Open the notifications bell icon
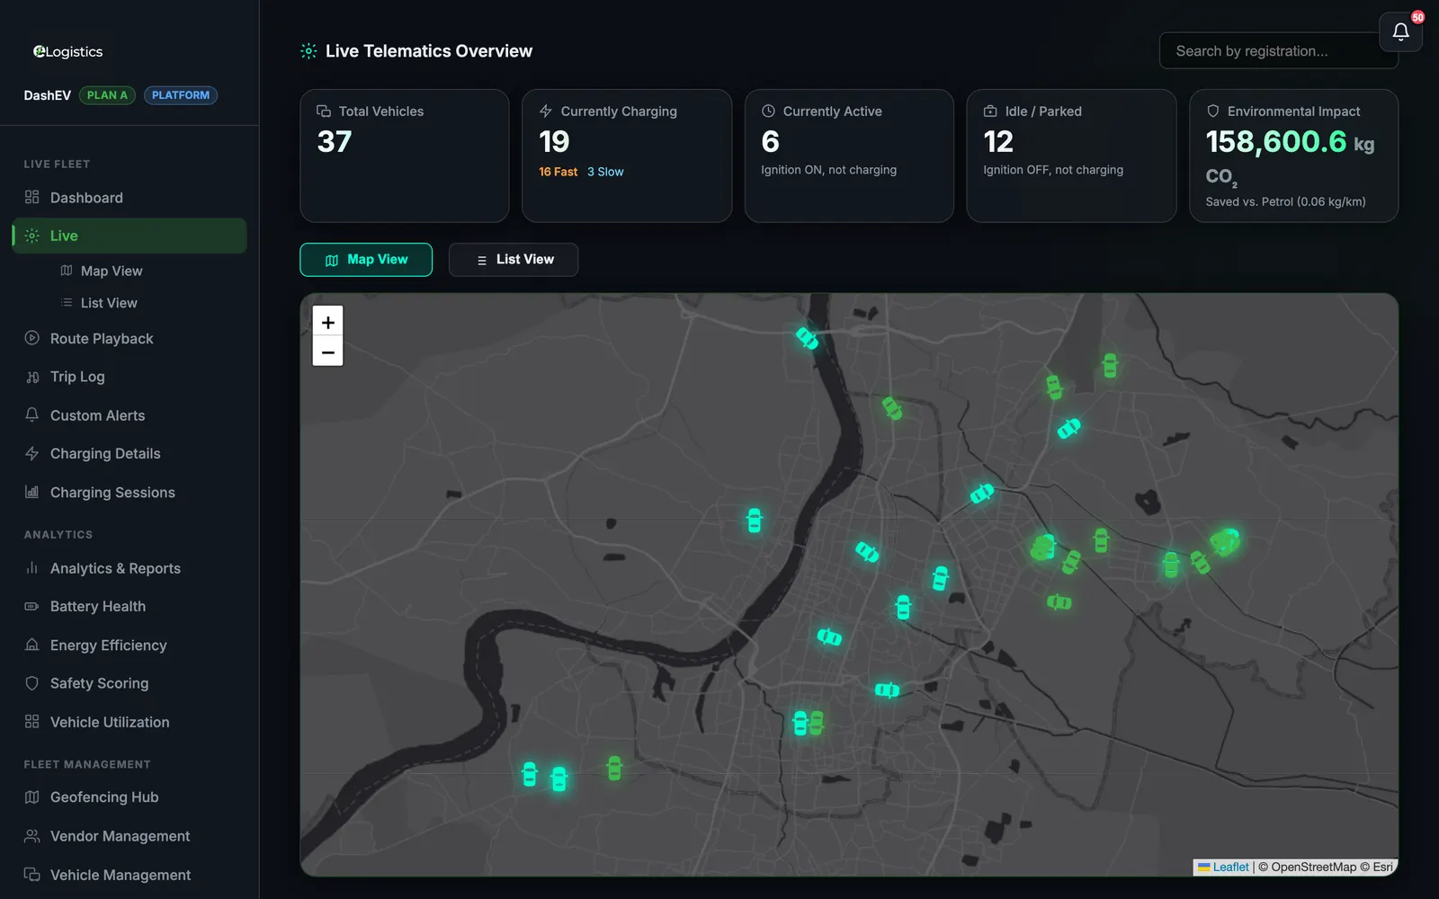 pos(1400,32)
